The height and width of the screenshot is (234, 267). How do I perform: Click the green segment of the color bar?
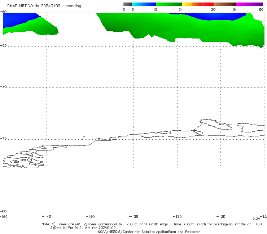click(x=169, y=4)
